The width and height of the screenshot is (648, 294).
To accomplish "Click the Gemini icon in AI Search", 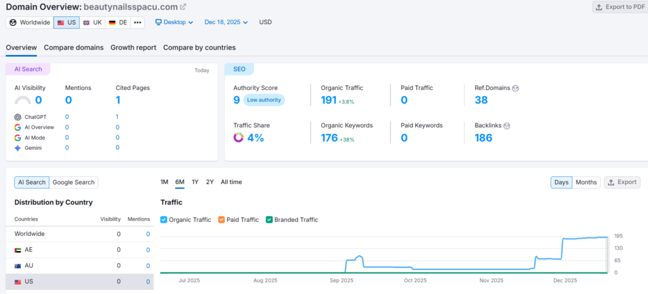I will coord(18,147).
